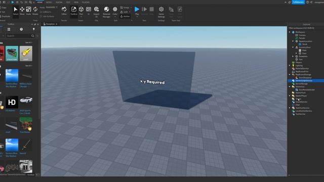The width and height of the screenshot is (324, 182).
Task: Open the Color dropdown arrow
Action: pos(115,17)
